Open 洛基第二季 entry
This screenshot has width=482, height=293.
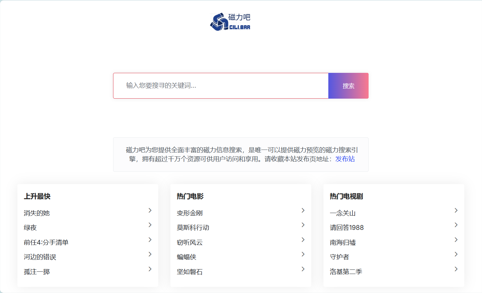click(346, 272)
